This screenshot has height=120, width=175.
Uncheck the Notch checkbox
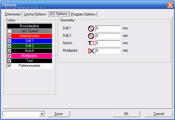[x=9, y=51]
